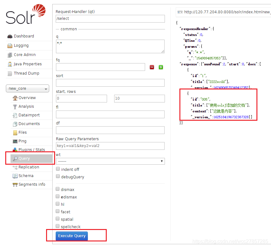This screenshot has width=271, height=247.
Task: Open the Segments info section
Action: [x=32, y=184]
